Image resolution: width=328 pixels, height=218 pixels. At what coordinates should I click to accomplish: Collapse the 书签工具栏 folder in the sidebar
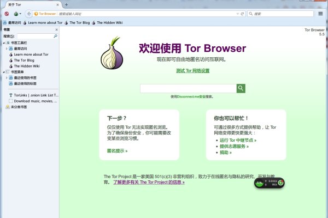4,43
